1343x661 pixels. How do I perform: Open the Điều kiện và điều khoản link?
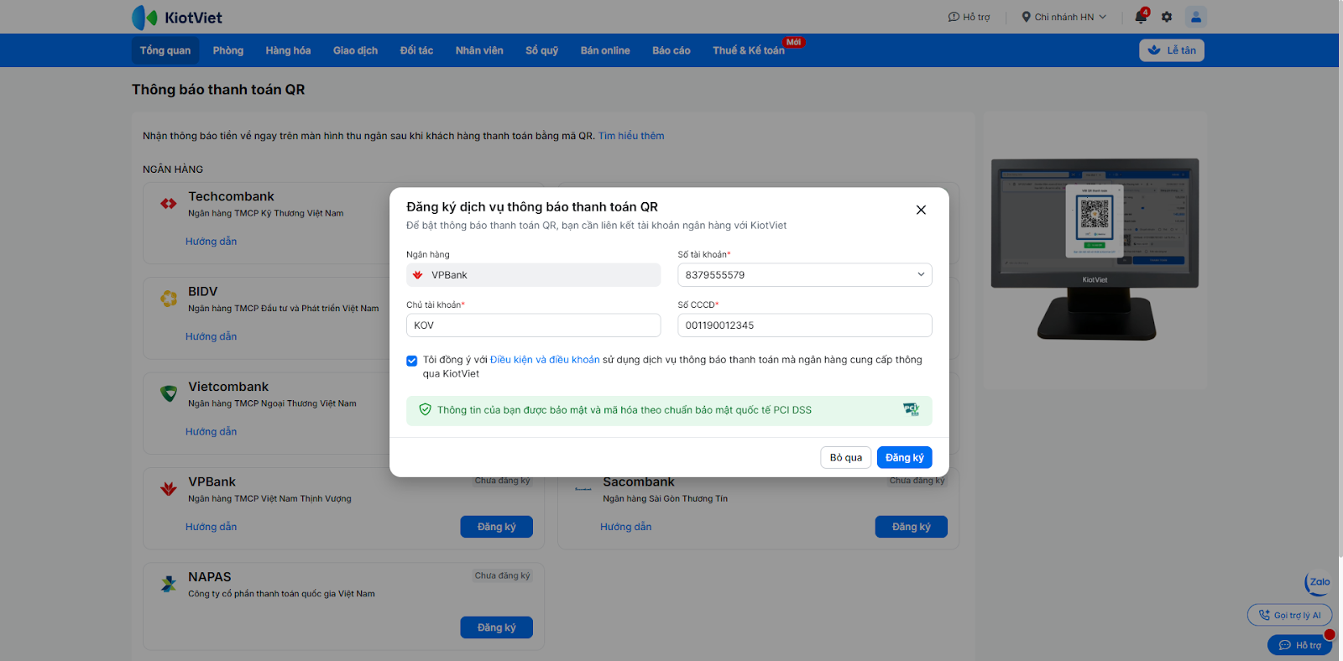tap(545, 360)
